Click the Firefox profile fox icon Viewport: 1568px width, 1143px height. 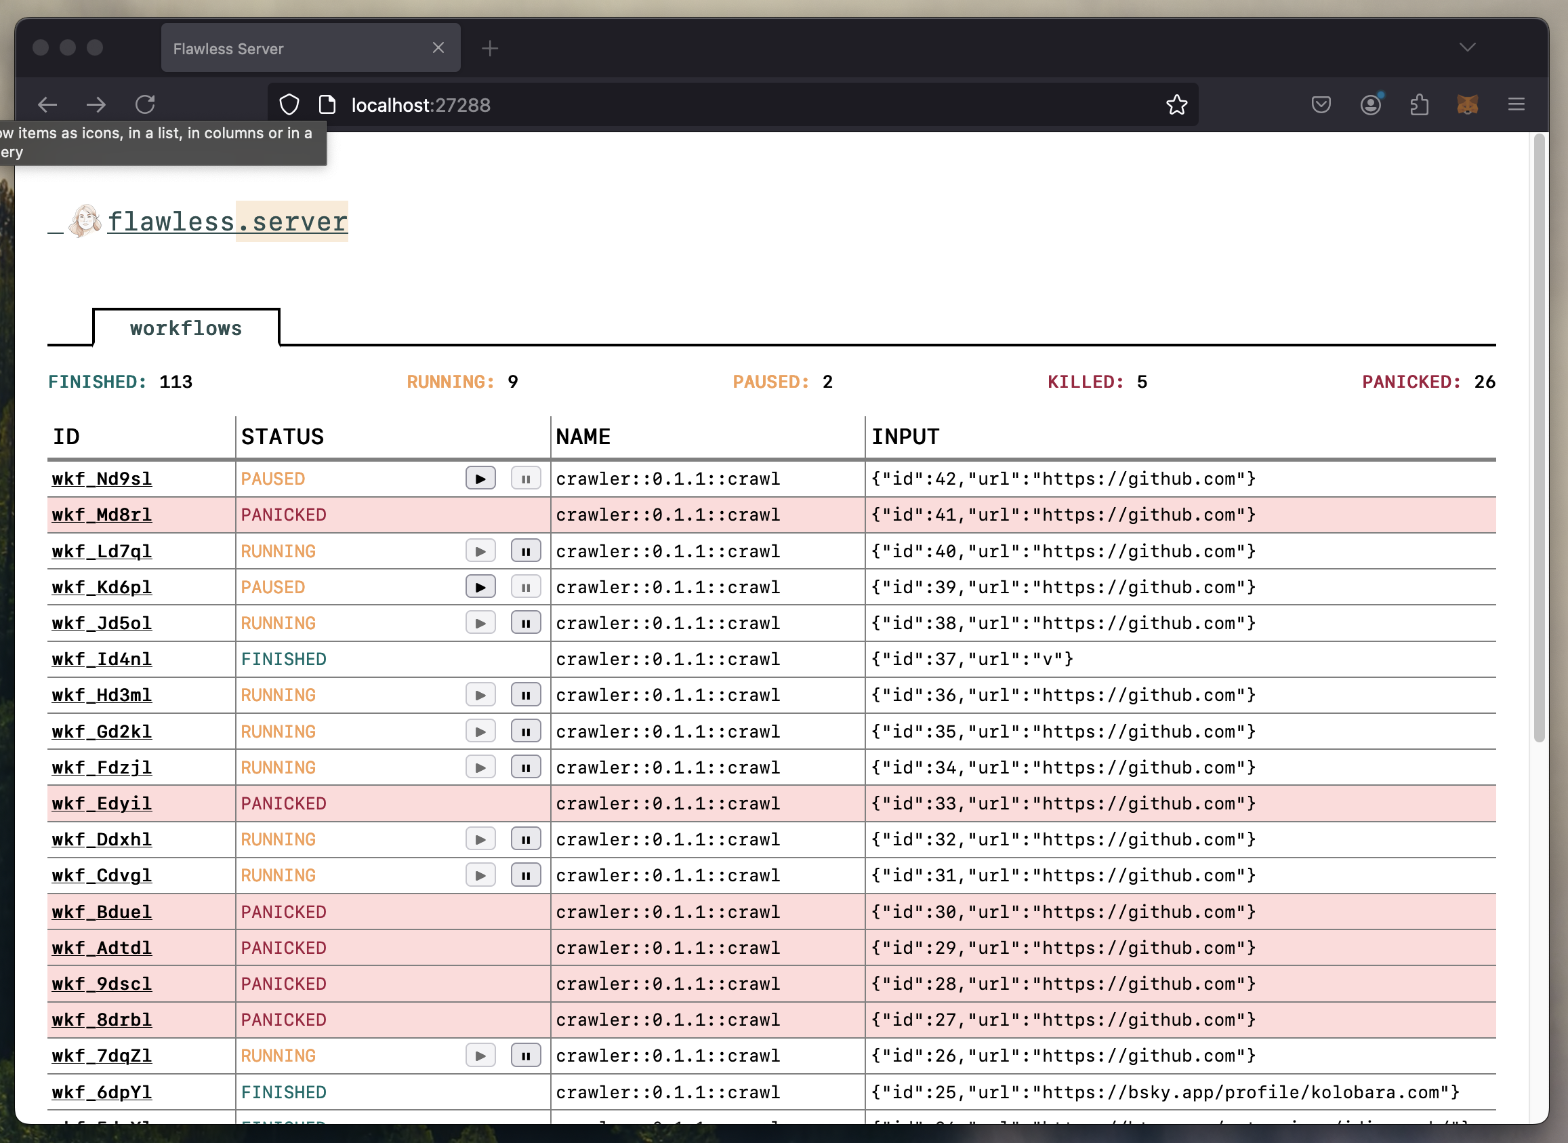[1467, 104]
